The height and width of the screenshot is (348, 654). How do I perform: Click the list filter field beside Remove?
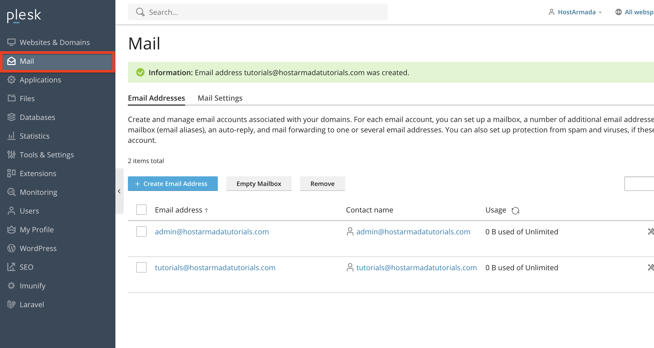639,184
